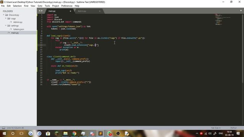Open the Find menu
The image size is (244, 137).
click(x=26, y=6)
